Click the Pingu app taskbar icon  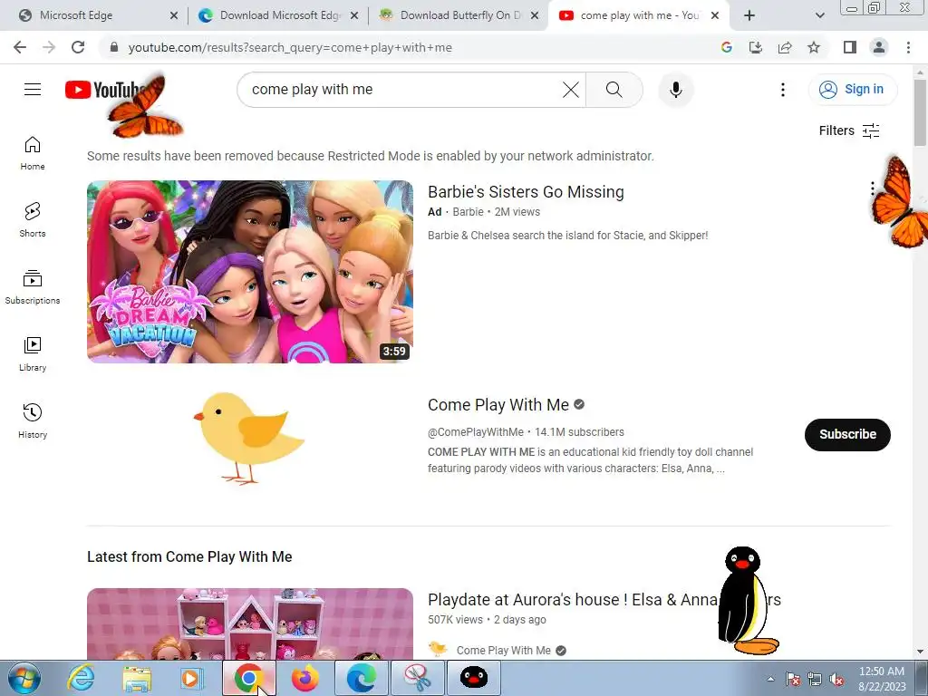click(473, 678)
